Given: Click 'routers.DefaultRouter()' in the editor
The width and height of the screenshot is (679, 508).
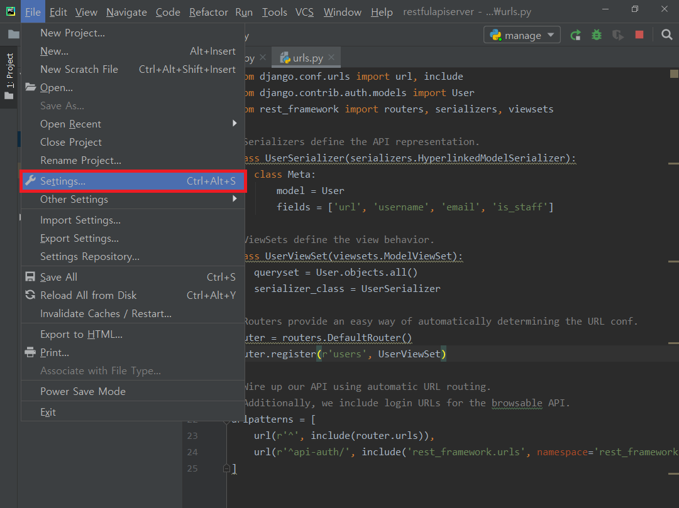Looking at the screenshot, I should point(347,337).
